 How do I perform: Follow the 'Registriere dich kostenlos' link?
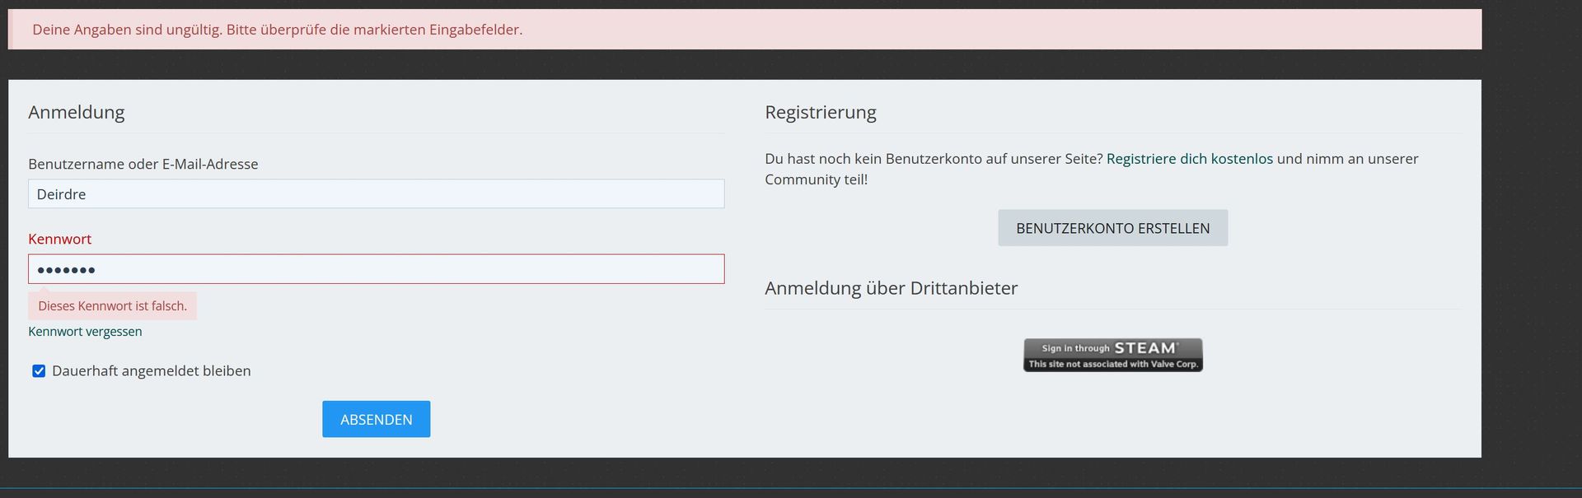pos(1189,159)
